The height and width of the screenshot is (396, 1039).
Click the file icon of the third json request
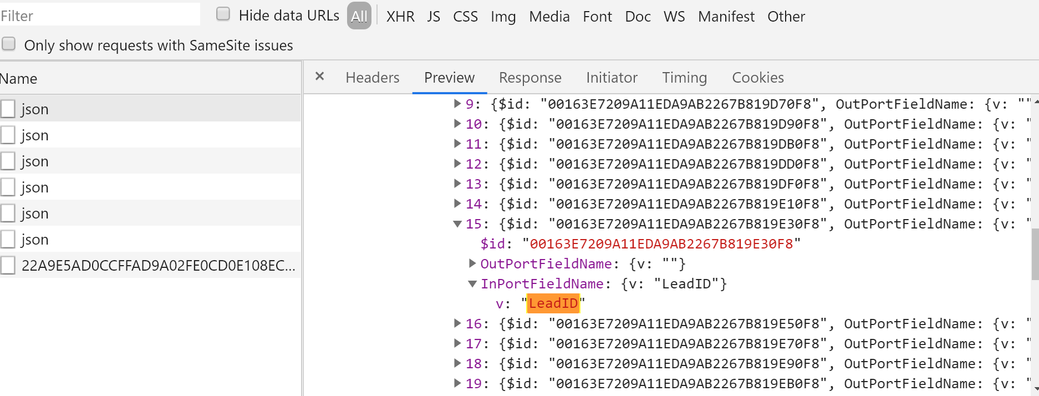coord(8,161)
